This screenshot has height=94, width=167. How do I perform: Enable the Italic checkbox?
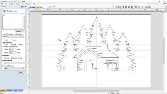click(x=12, y=40)
